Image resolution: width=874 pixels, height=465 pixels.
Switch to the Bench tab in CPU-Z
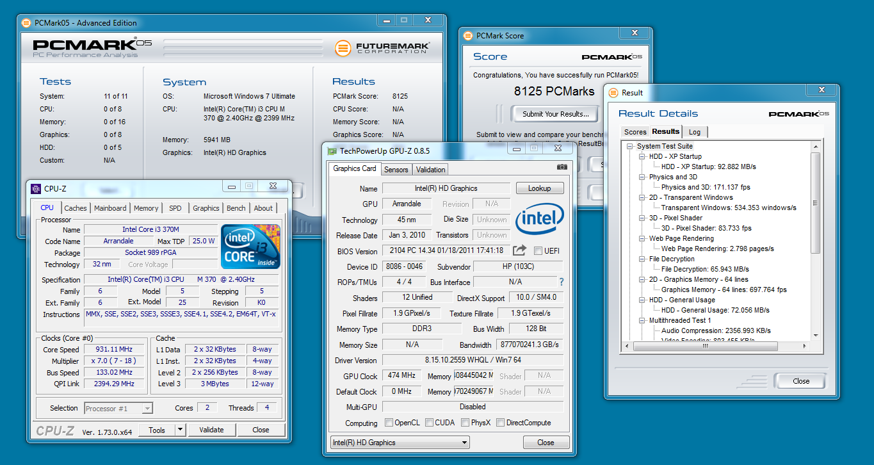236,208
